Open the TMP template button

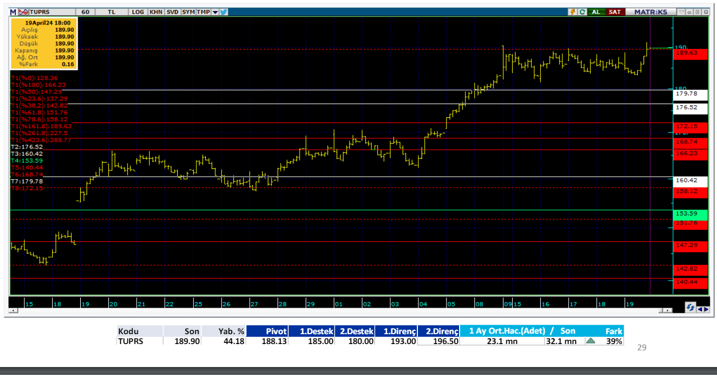pyautogui.click(x=204, y=11)
